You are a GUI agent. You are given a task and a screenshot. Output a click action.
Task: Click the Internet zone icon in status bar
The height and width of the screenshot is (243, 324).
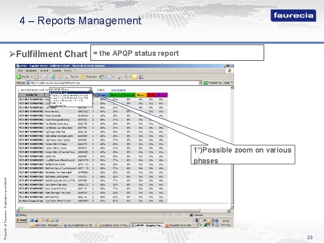point(191,215)
